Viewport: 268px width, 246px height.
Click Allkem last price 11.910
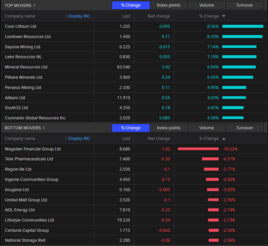[124, 98]
